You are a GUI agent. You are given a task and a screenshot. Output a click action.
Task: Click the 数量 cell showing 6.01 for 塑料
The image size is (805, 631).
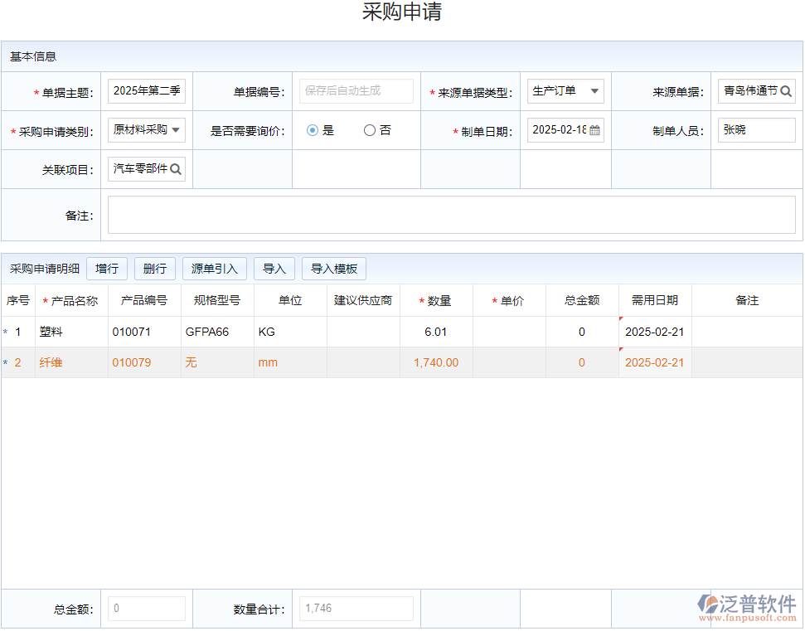(436, 331)
